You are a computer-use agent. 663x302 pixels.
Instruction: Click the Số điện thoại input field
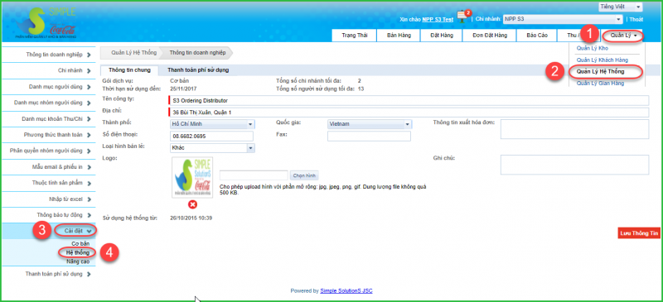click(x=211, y=137)
